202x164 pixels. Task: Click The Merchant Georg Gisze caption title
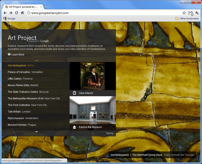tap(148, 155)
